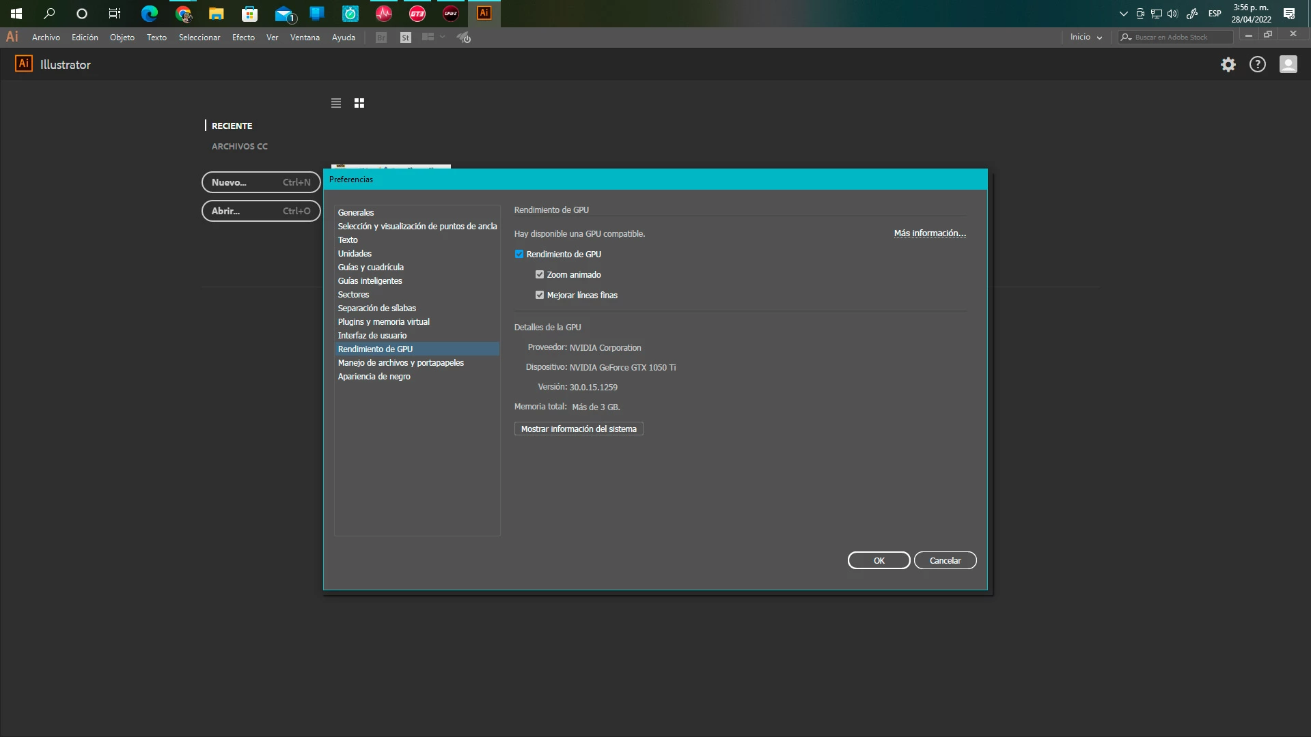Open the Ventana menu
Screen dimensions: 1311x737
tap(305, 38)
